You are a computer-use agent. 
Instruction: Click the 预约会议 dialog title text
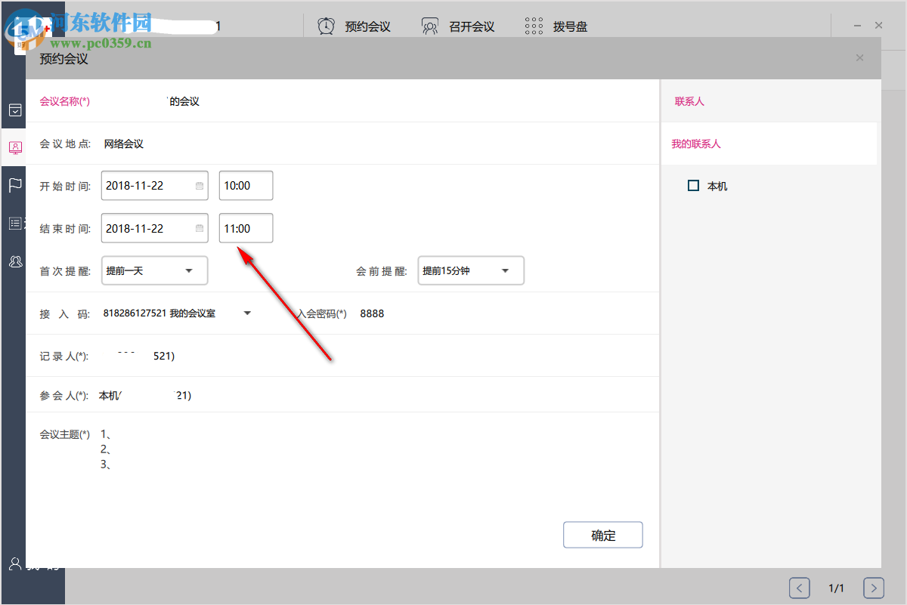pos(63,58)
